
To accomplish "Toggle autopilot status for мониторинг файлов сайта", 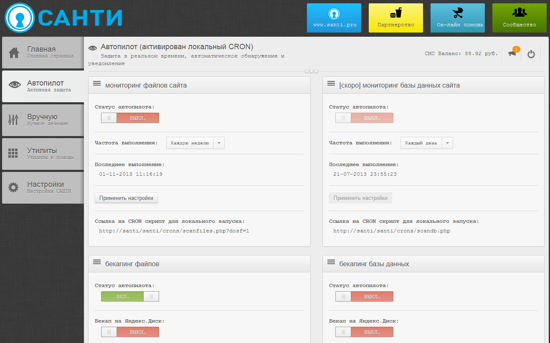I will tap(130, 118).
